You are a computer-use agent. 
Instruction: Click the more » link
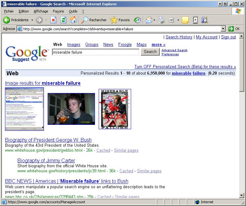158,45
